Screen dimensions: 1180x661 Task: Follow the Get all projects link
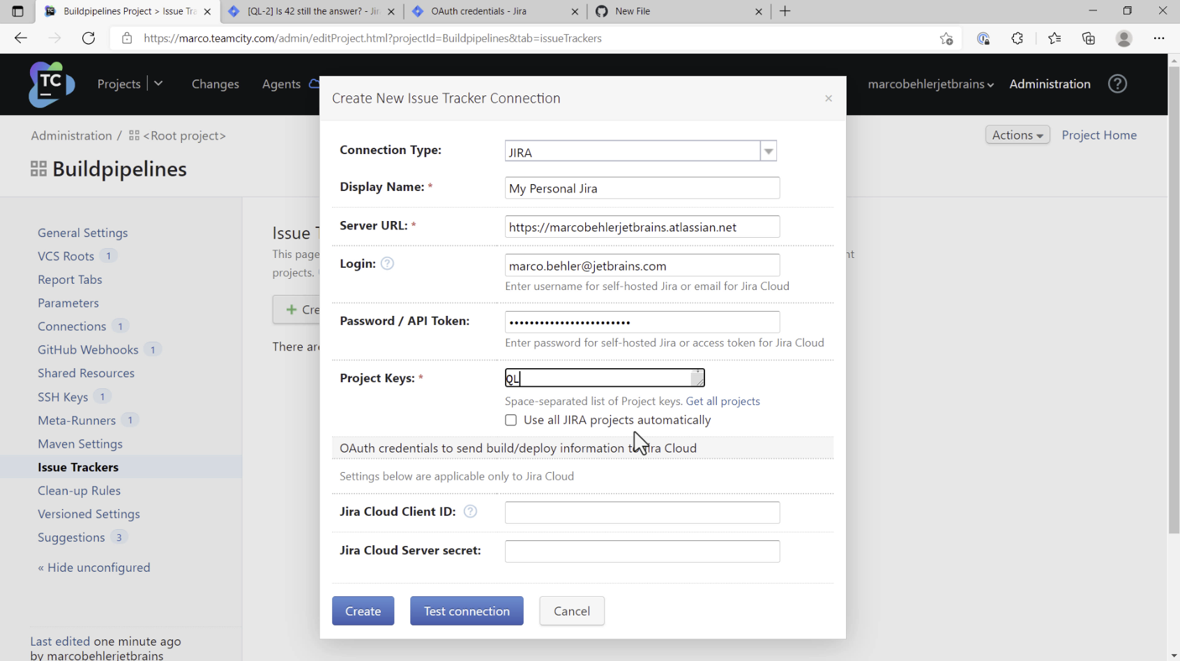[723, 401]
